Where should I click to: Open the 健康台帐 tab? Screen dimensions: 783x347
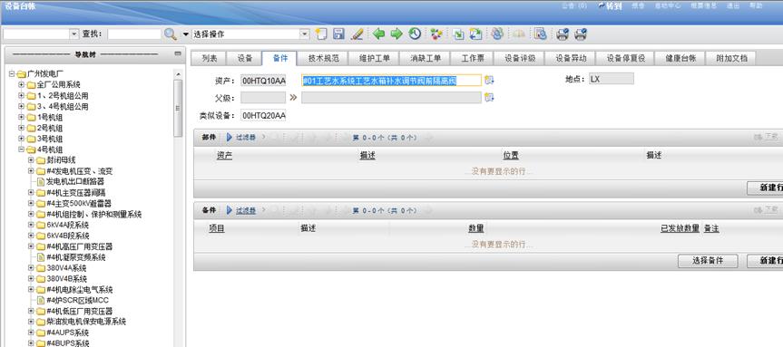680,58
